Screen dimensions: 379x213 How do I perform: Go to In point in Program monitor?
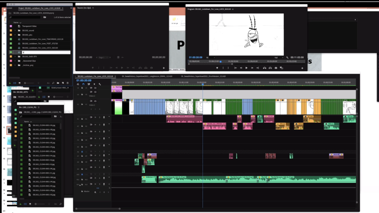pyautogui.click(x=235, y=68)
